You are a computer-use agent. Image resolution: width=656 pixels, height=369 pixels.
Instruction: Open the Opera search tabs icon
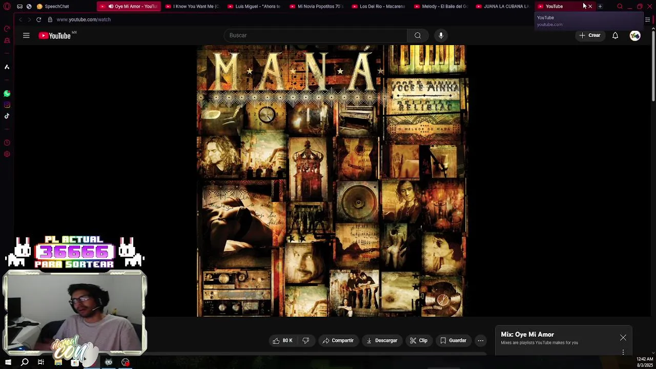(620, 6)
